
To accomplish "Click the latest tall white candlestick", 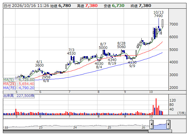I will pyautogui.click(x=162, y=23).
